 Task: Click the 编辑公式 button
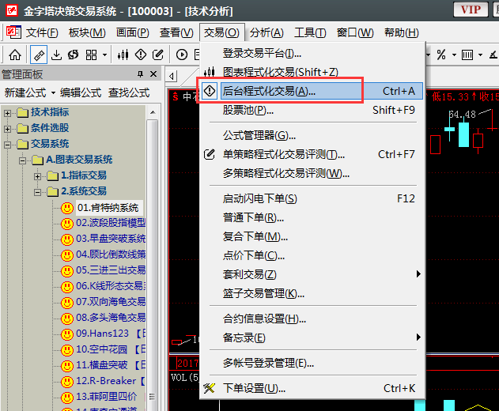tap(81, 93)
